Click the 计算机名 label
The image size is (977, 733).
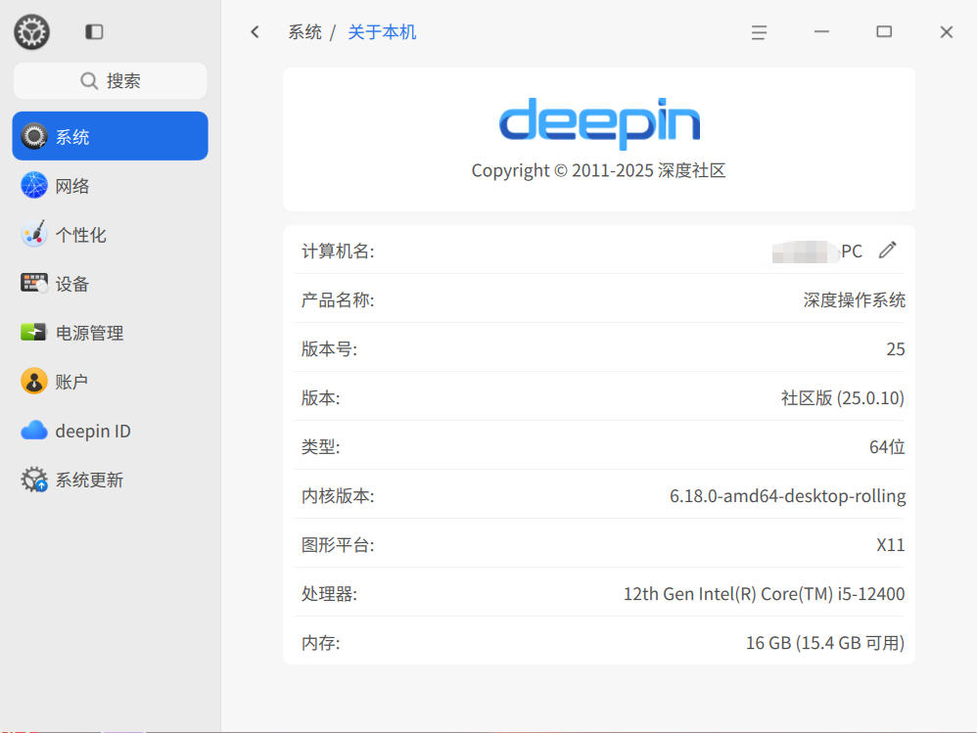click(338, 251)
